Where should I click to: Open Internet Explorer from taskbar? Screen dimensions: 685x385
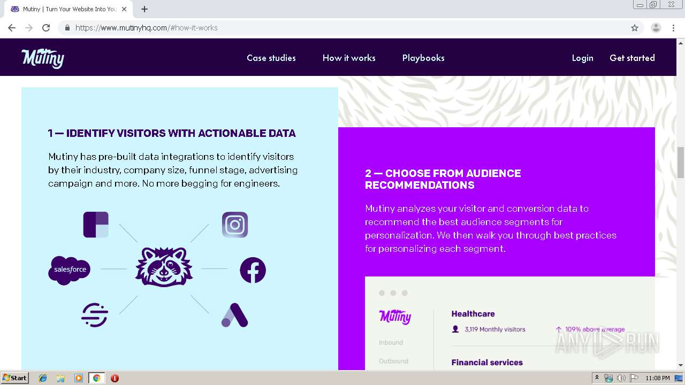(x=43, y=378)
